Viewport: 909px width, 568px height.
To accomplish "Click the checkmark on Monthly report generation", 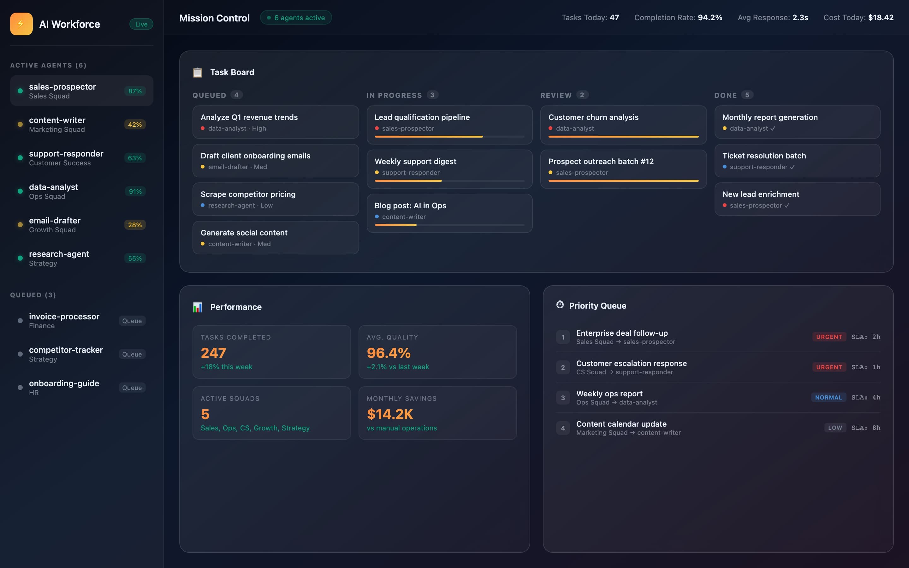I will pos(773,128).
